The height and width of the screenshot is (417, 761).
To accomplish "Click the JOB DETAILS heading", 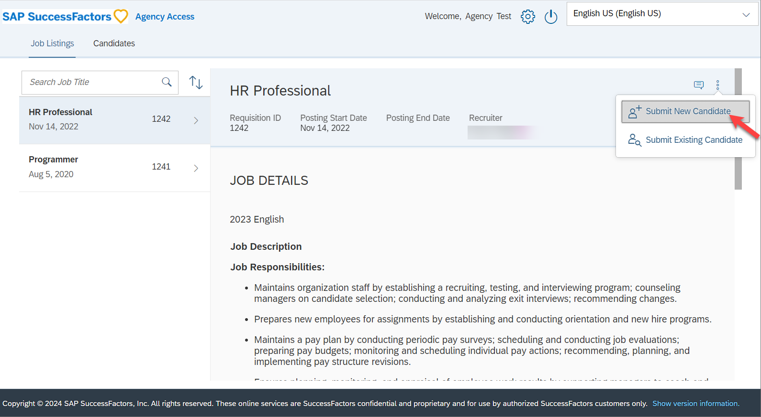I will [x=269, y=181].
